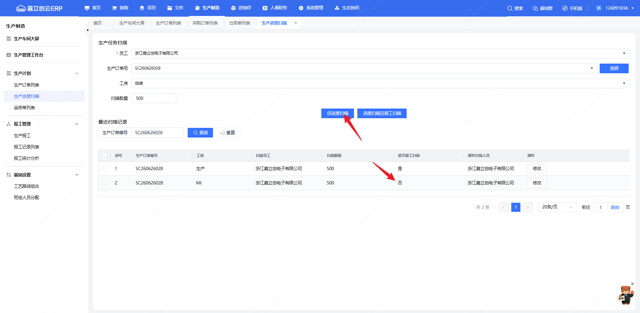
Task: Open the 人事财务 top menu
Action: click(x=275, y=8)
